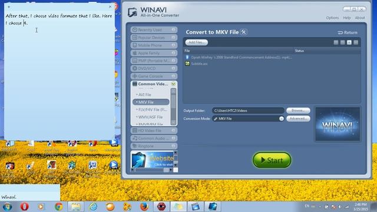Click the lower sticky note reading Winavi
Screen dimensions: 377x212
click(30, 193)
